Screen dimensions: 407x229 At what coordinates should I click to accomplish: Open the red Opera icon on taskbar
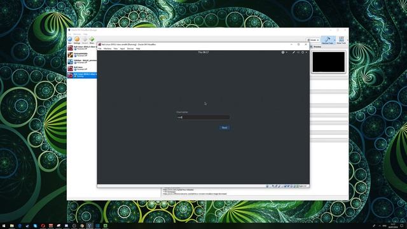(43, 226)
